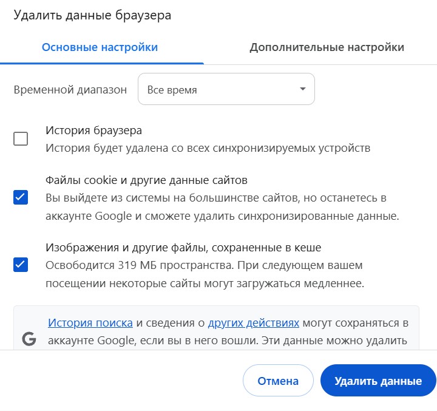The height and width of the screenshot is (411, 437).
Task: Click the cookie sign-out description text
Action: click(x=222, y=206)
